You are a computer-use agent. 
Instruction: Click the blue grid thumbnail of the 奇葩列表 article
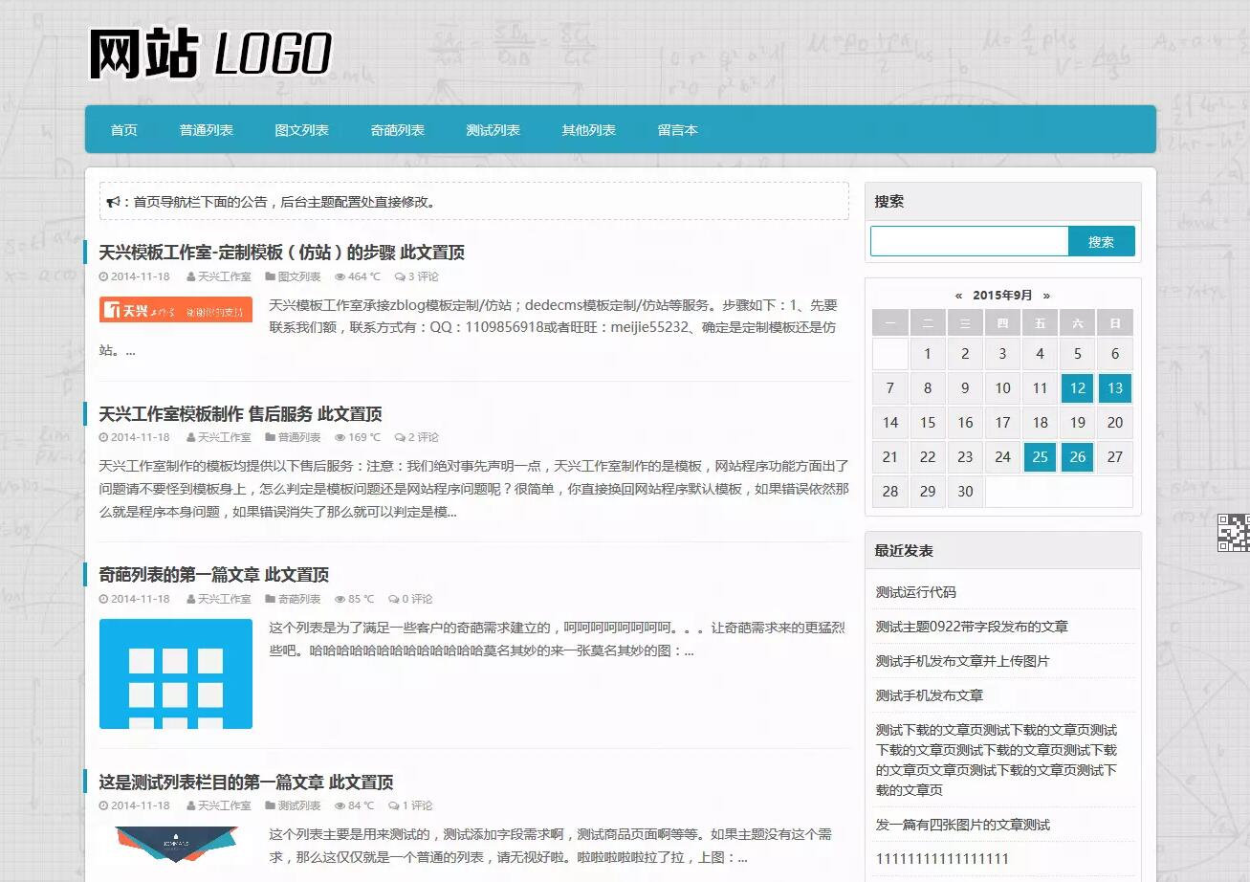[x=175, y=673]
